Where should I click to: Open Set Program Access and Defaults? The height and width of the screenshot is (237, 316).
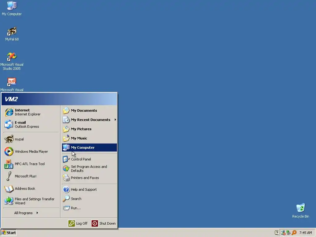pyautogui.click(x=89, y=168)
